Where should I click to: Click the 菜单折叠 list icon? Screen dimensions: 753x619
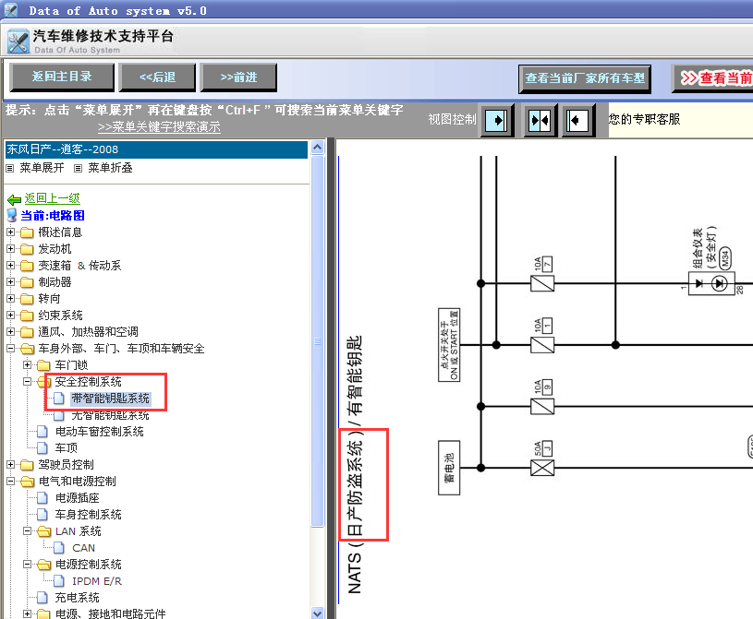[x=78, y=168]
